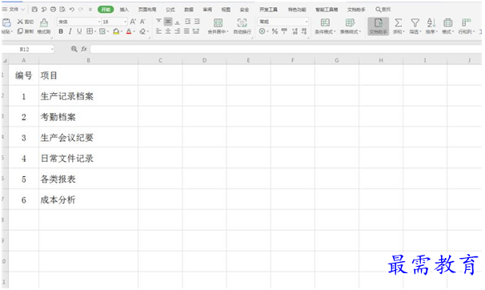Viewport: 485px width, 290px height.
Task: Open Table Style (表格样式) dropdown
Action: pyautogui.click(x=351, y=26)
